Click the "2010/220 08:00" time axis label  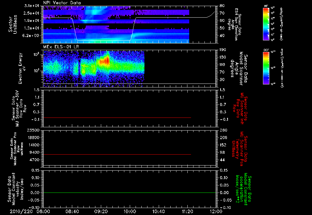(30, 212)
